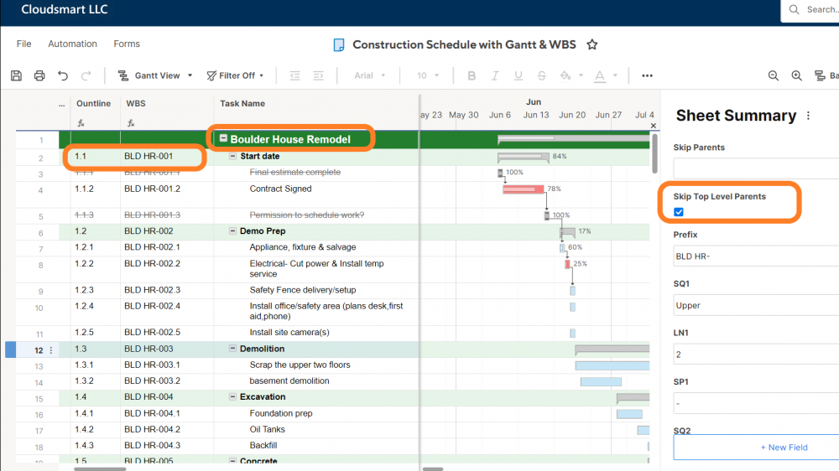Viewport: 839px width, 471px height.
Task: Uncheck Skip Top Level Parents checkbox
Action: (679, 212)
